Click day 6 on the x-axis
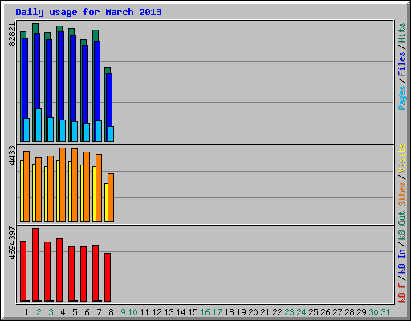This screenshot has width=411, height=321. pyautogui.click(x=87, y=312)
